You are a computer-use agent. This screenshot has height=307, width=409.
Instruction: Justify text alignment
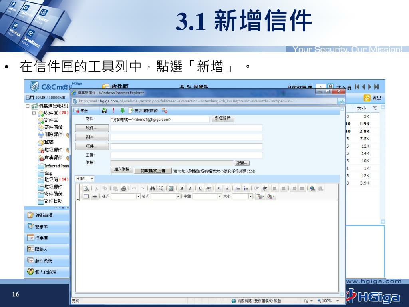(x=302, y=189)
